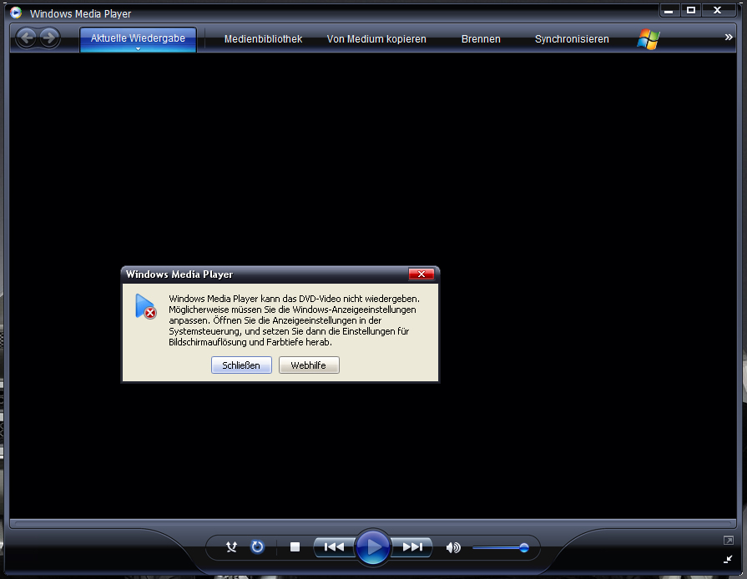Switch to compact mode icon
747x579 pixels.
pyautogui.click(x=728, y=560)
